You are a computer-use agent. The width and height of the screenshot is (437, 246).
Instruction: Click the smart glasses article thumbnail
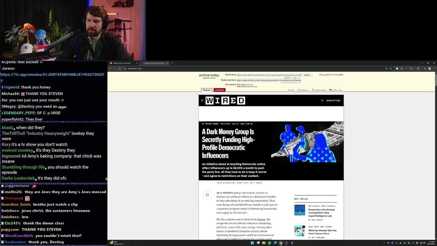click(300, 231)
